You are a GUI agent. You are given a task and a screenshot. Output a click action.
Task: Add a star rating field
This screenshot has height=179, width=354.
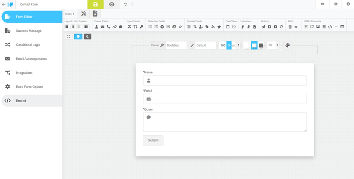coord(219,27)
